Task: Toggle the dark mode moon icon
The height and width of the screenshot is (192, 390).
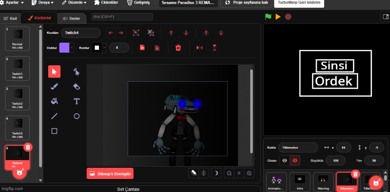Action: pyautogui.click(x=217, y=173)
